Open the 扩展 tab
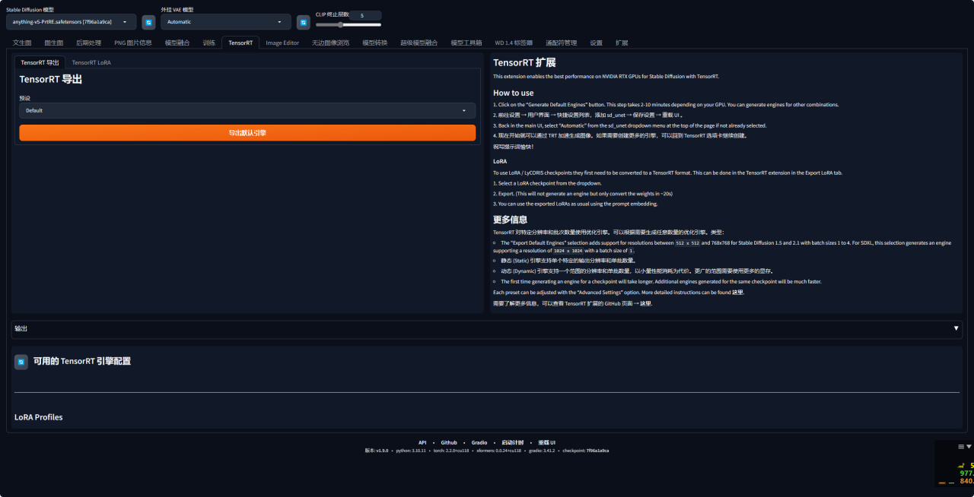 click(622, 43)
